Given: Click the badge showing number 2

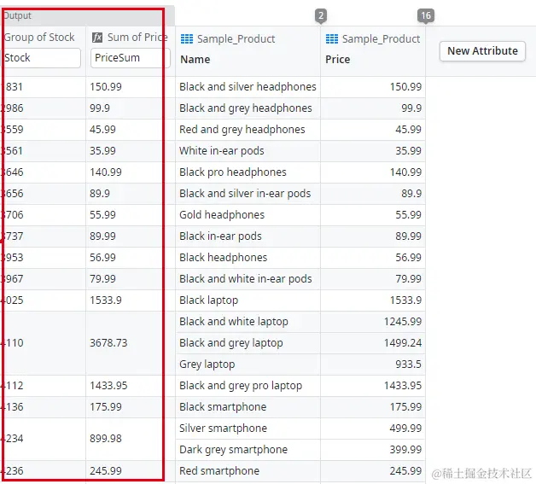Looking at the screenshot, I should pyautogui.click(x=321, y=15).
